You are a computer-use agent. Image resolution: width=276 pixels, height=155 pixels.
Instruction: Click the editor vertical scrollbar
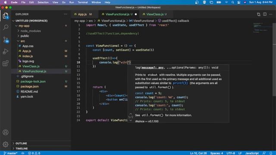point(274,60)
